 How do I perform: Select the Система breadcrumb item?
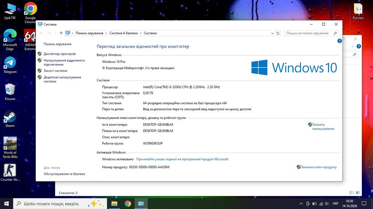coord(150,33)
